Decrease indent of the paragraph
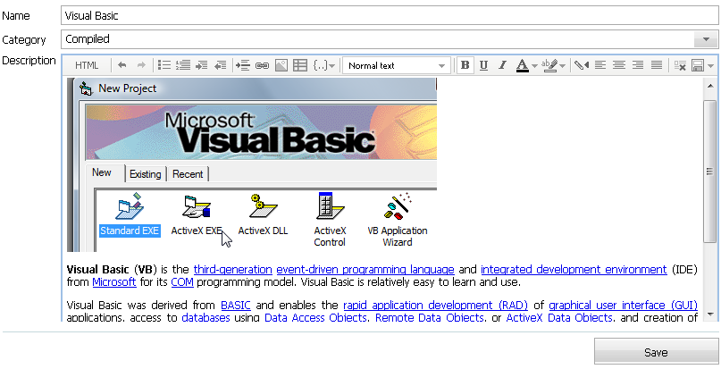 point(221,65)
